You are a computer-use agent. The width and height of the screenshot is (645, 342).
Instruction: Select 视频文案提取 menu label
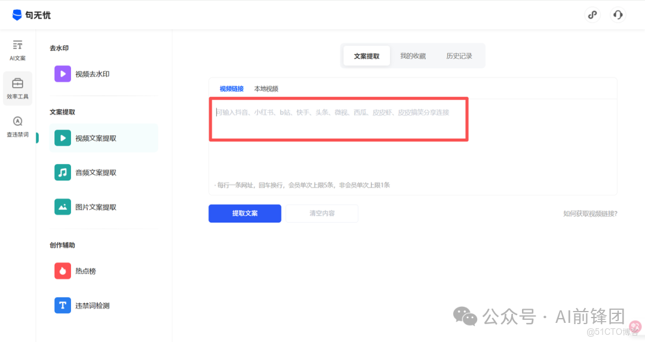[96, 138]
